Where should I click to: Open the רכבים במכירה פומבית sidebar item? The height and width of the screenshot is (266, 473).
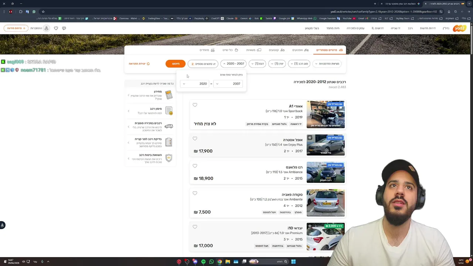tap(150, 126)
